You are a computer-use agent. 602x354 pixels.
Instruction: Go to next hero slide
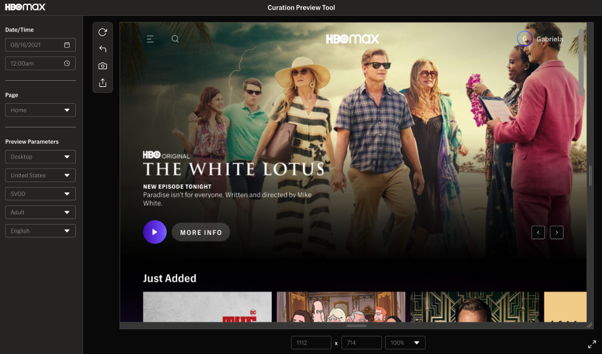556,233
